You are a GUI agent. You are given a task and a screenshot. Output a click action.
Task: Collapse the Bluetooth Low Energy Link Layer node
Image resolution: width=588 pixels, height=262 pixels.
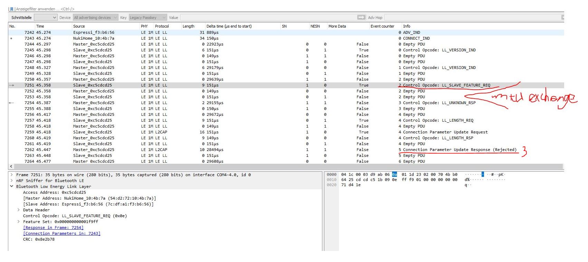pyautogui.click(x=11, y=187)
